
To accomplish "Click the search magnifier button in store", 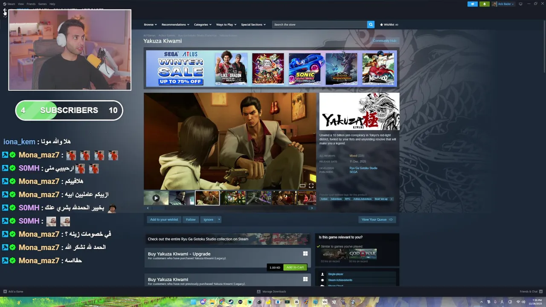I will click(x=371, y=24).
